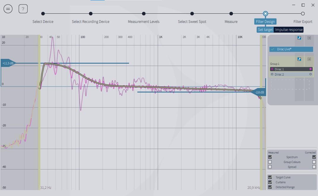Click the magenta dot right of Dirac 1
This screenshot has height=196, width=318.
tap(311, 69)
